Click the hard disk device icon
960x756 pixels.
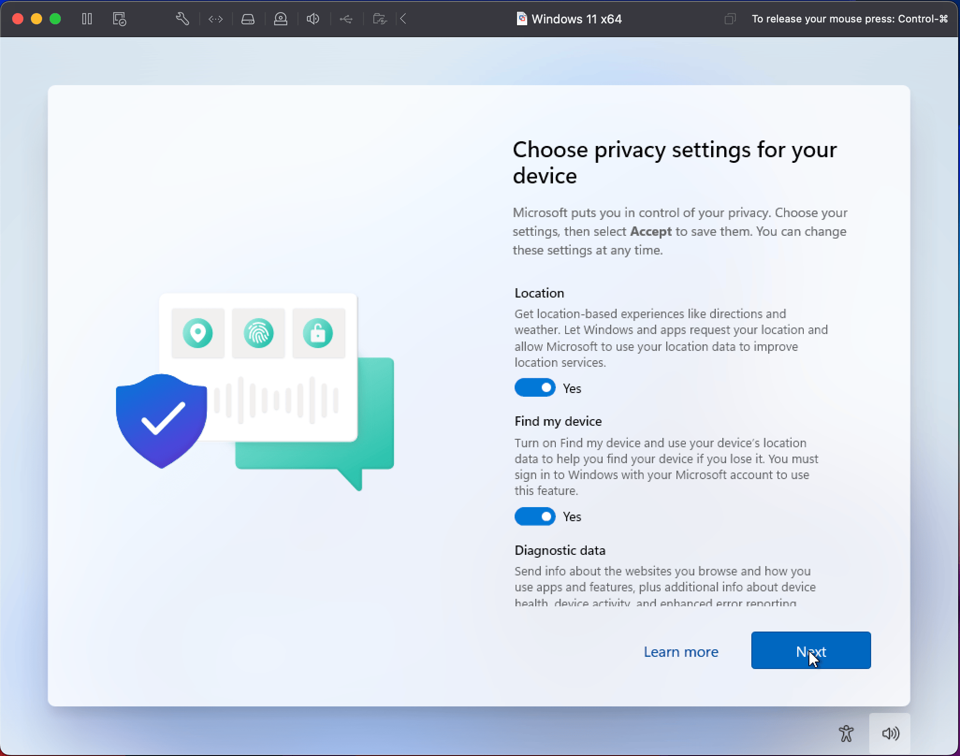pyautogui.click(x=248, y=19)
